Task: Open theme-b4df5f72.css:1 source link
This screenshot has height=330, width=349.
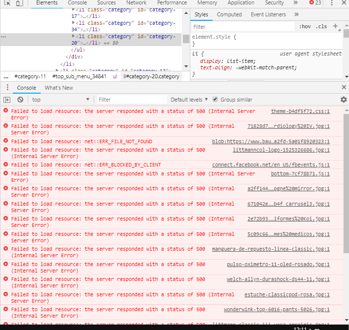Action: tap(300, 111)
